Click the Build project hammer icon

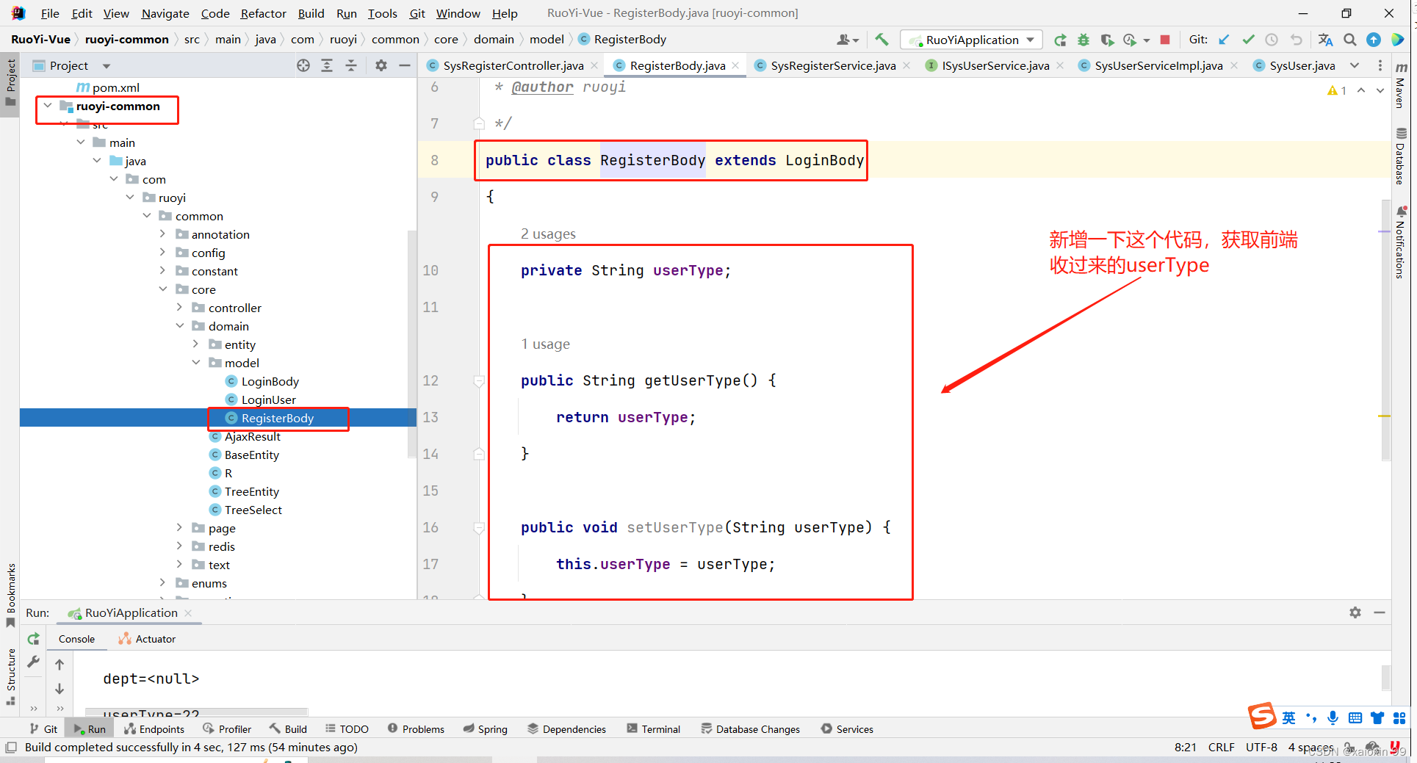(x=881, y=40)
